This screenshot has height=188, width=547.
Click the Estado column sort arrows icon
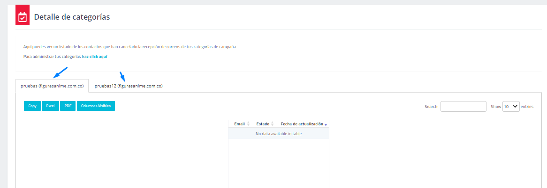tap(272, 124)
